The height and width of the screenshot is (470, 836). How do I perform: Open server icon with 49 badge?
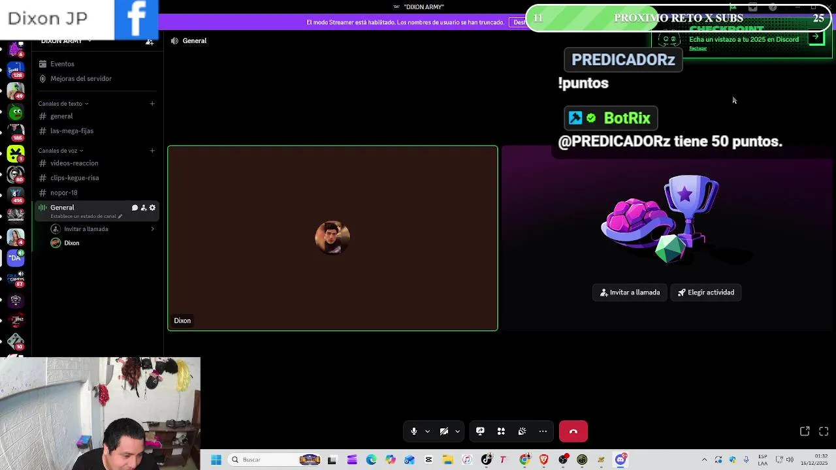point(16,91)
